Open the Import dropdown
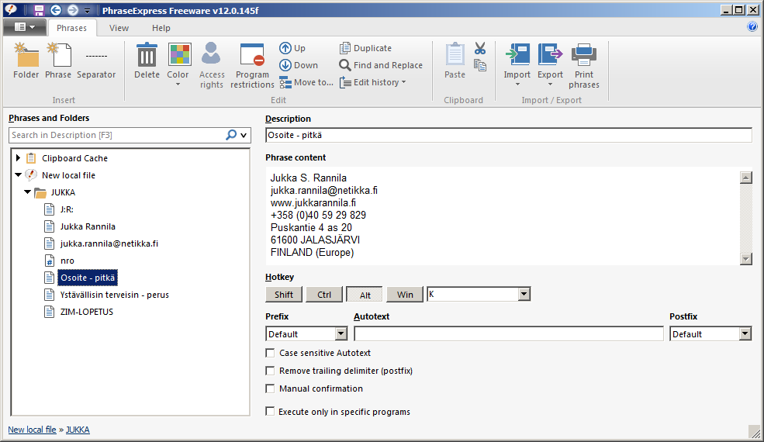764x442 pixels. (517, 85)
